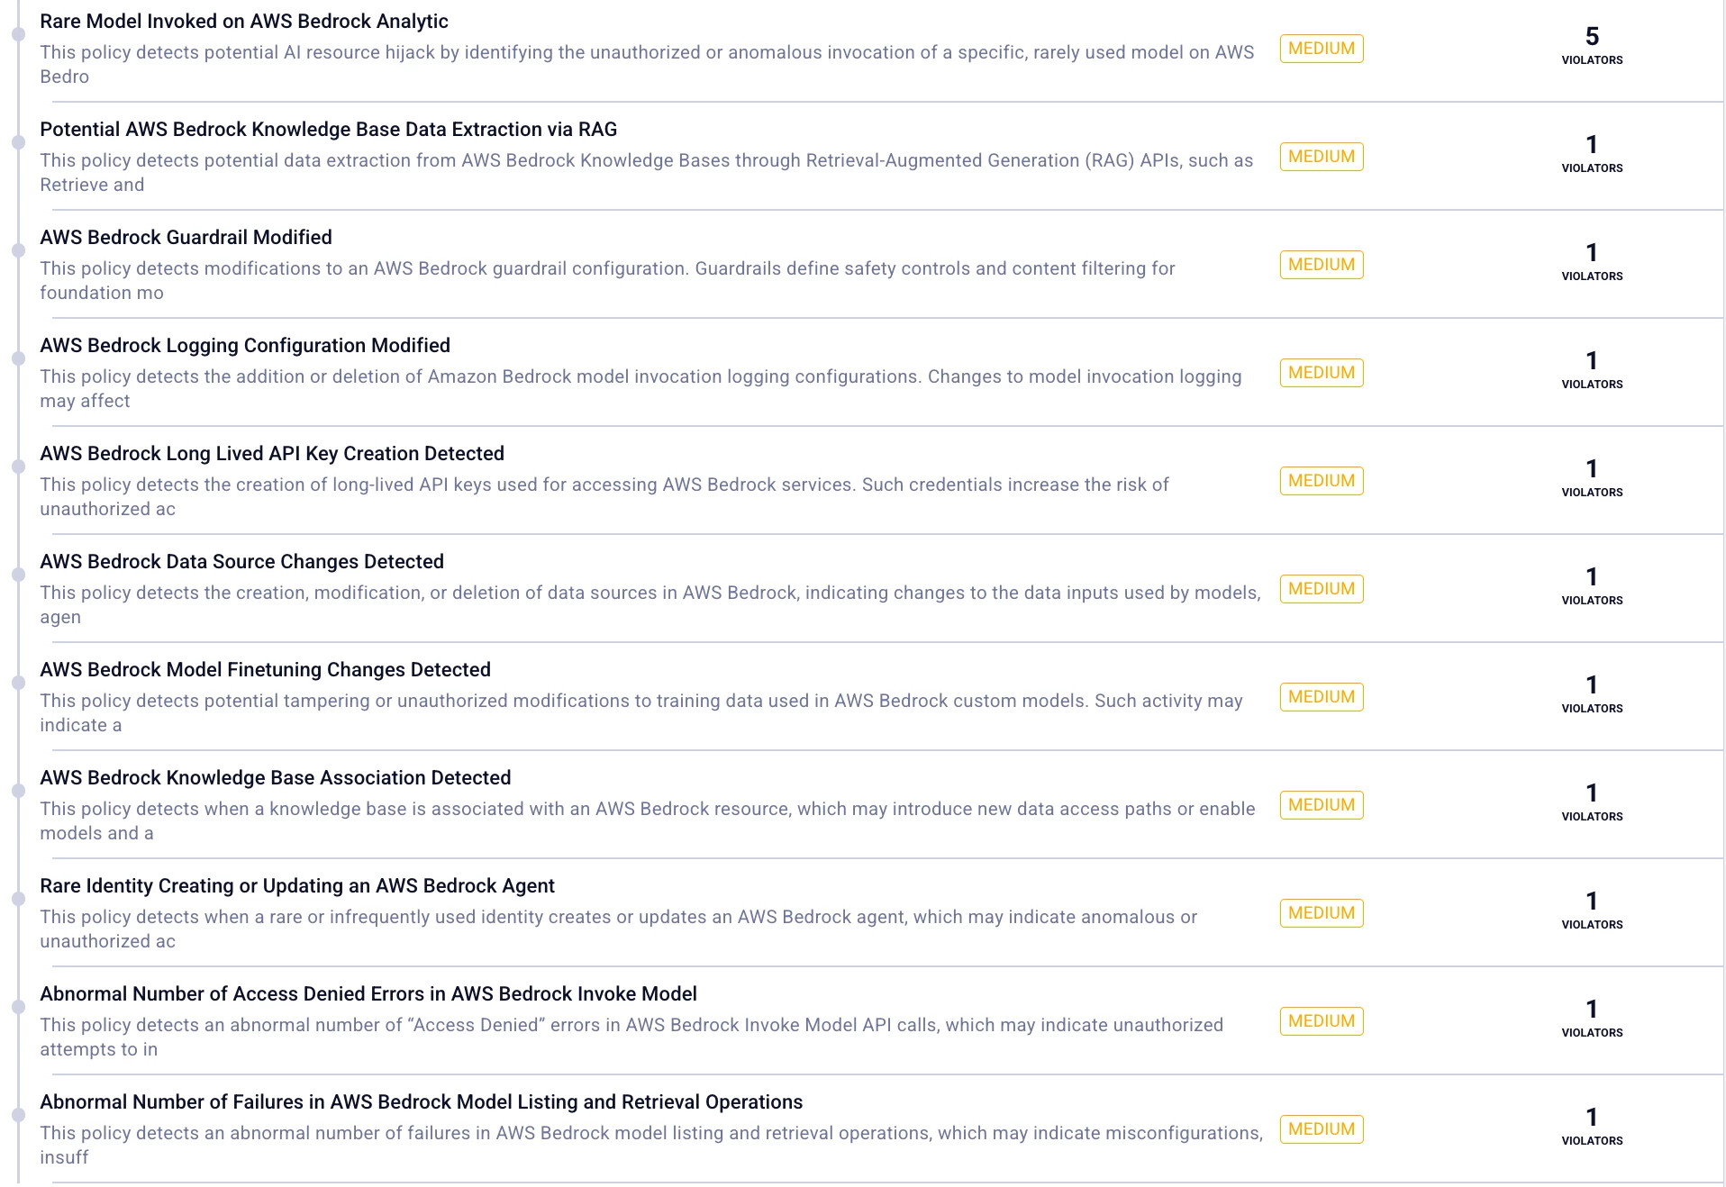Open AWS Bedrock Logging Configuration Modified policy
1726x1187 pixels.
click(x=245, y=346)
